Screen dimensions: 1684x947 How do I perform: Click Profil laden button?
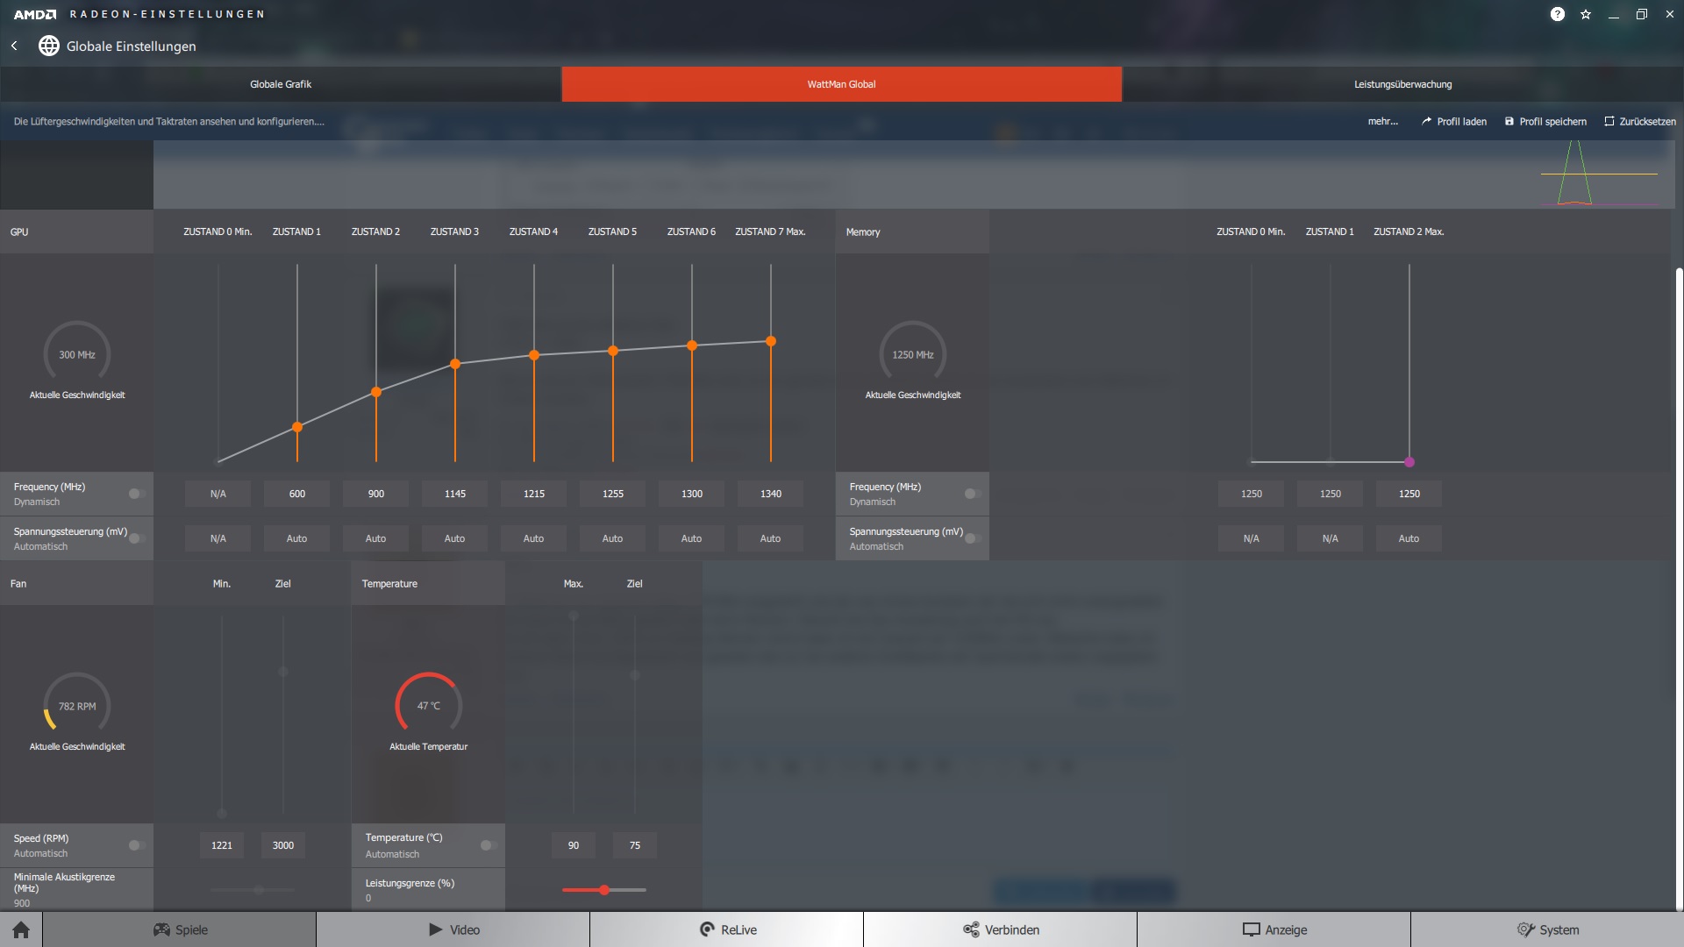1453,122
